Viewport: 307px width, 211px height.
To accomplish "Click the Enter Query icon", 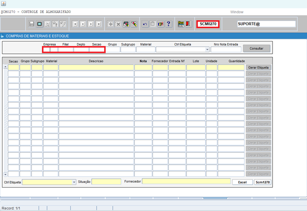I will tap(55, 24).
